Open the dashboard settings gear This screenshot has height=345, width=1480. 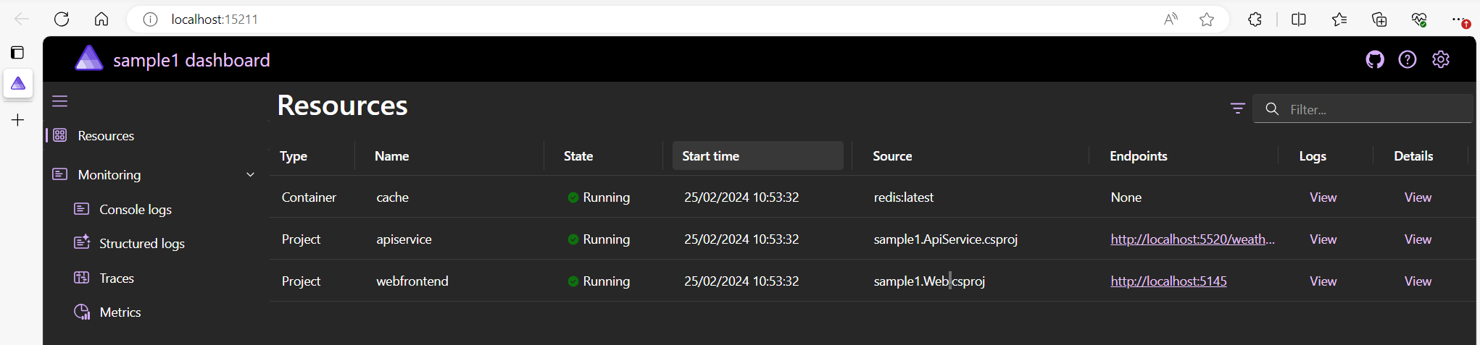(1440, 60)
